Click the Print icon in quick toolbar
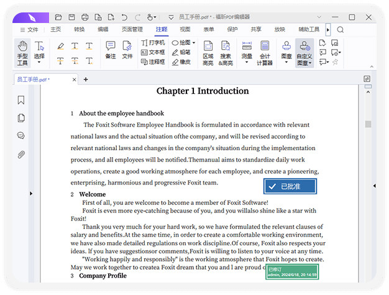The image size is (389, 295). point(85,17)
